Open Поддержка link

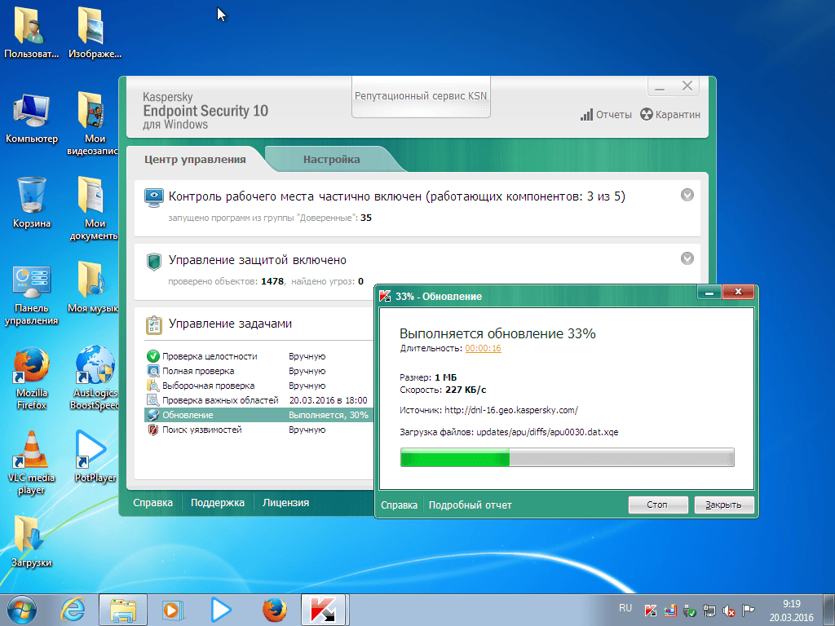[217, 502]
